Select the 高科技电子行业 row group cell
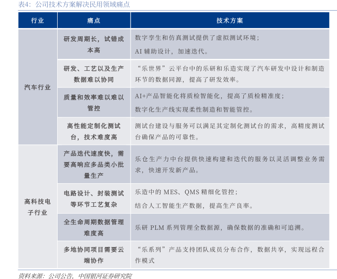337x279 pixels. [x=37, y=207]
